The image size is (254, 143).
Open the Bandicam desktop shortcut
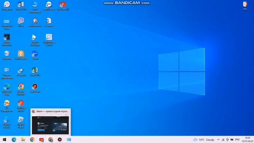35,88
